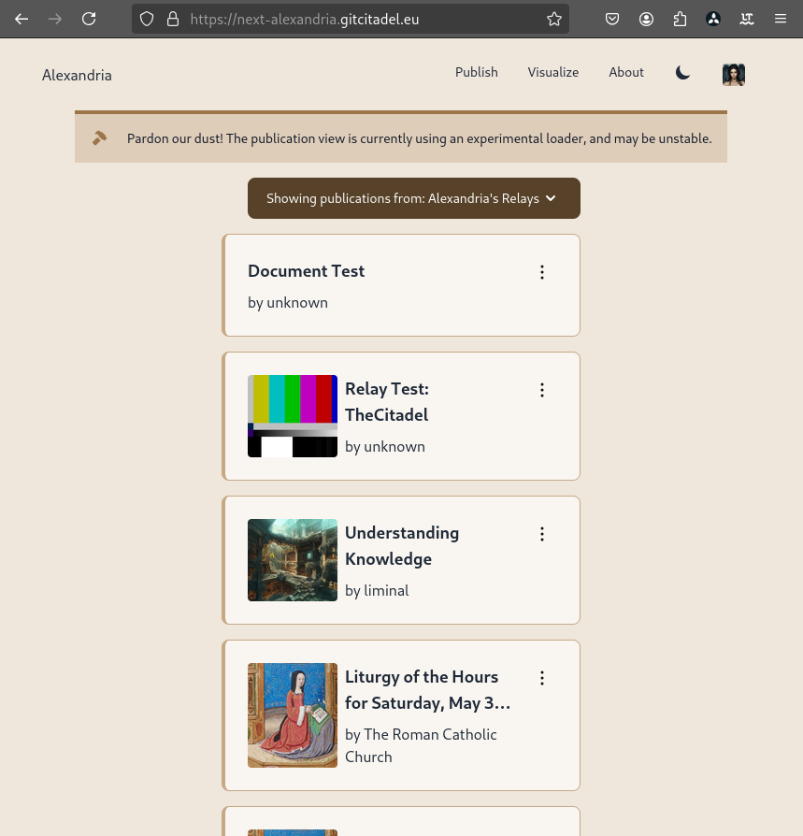Open the Visualize menu item
This screenshot has height=836, width=803.
click(x=553, y=73)
